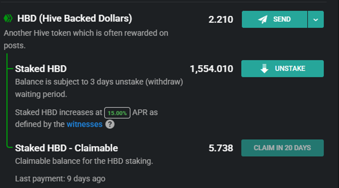Click Claimable balance for the HBD staking text
Viewport: 339px width, 188px height.
pos(84,161)
